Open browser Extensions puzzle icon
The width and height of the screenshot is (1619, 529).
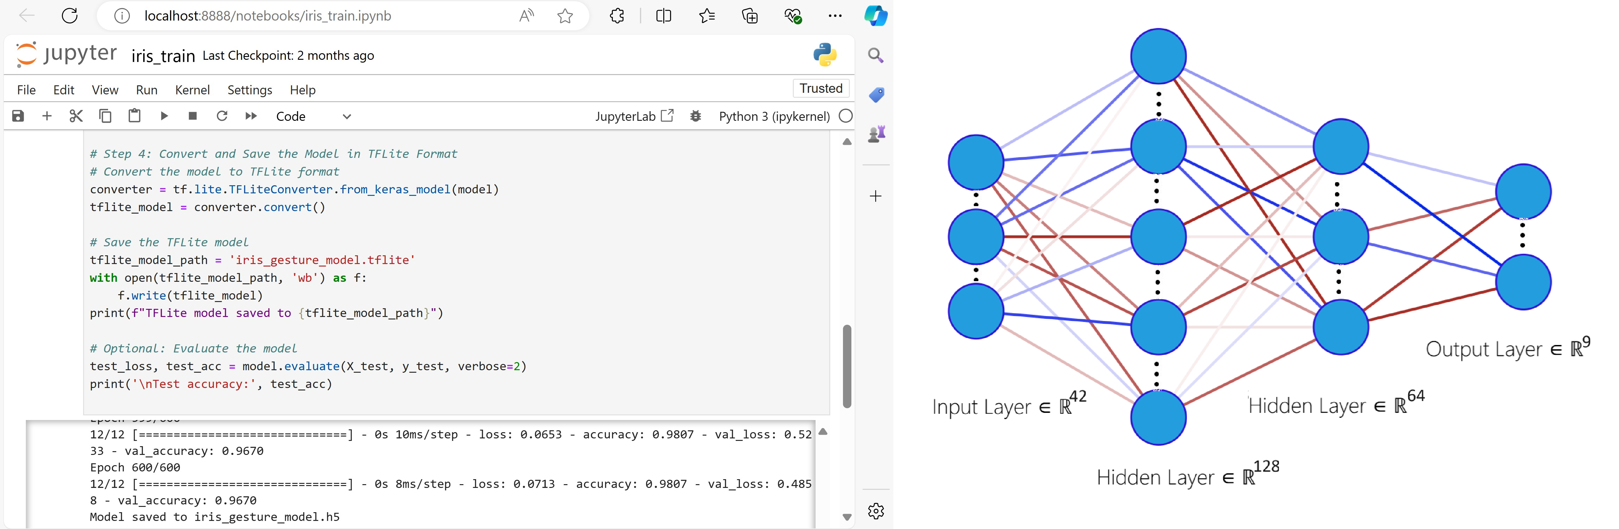pos(617,16)
